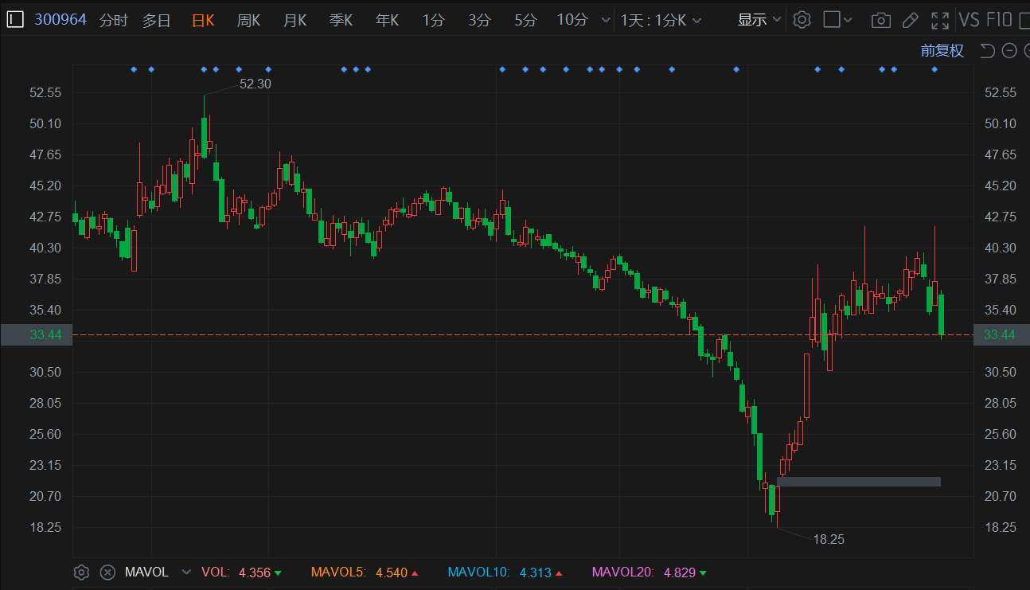Toggle 前复权 price adjustment mode

coord(942,51)
